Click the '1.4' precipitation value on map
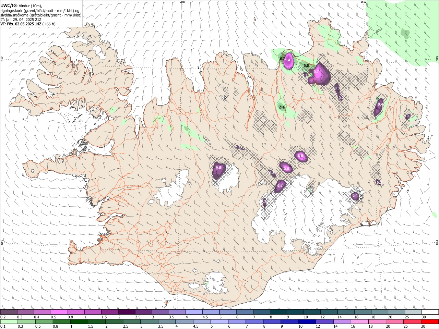Screen dimensions: 439x329 point(287,60)
